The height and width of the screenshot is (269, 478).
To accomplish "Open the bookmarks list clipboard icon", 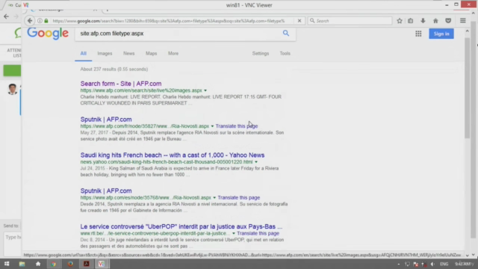I will coord(411,21).
